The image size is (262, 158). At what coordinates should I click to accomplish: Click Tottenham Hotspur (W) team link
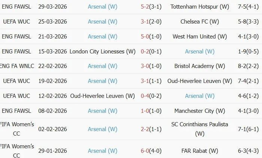[199, 7]
